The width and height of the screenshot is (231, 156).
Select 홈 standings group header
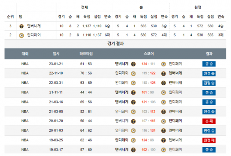point(141,7)
